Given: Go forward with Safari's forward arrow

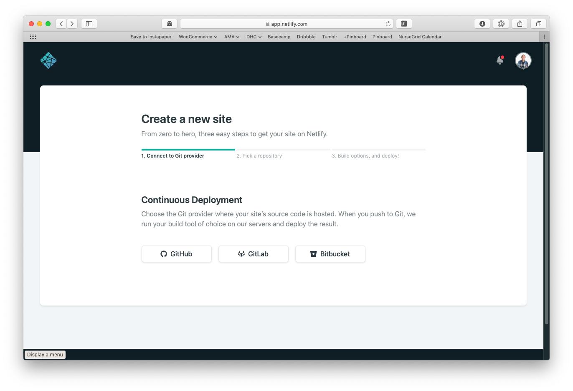Looking at the screenshot, I should click(x=72, y=24).
